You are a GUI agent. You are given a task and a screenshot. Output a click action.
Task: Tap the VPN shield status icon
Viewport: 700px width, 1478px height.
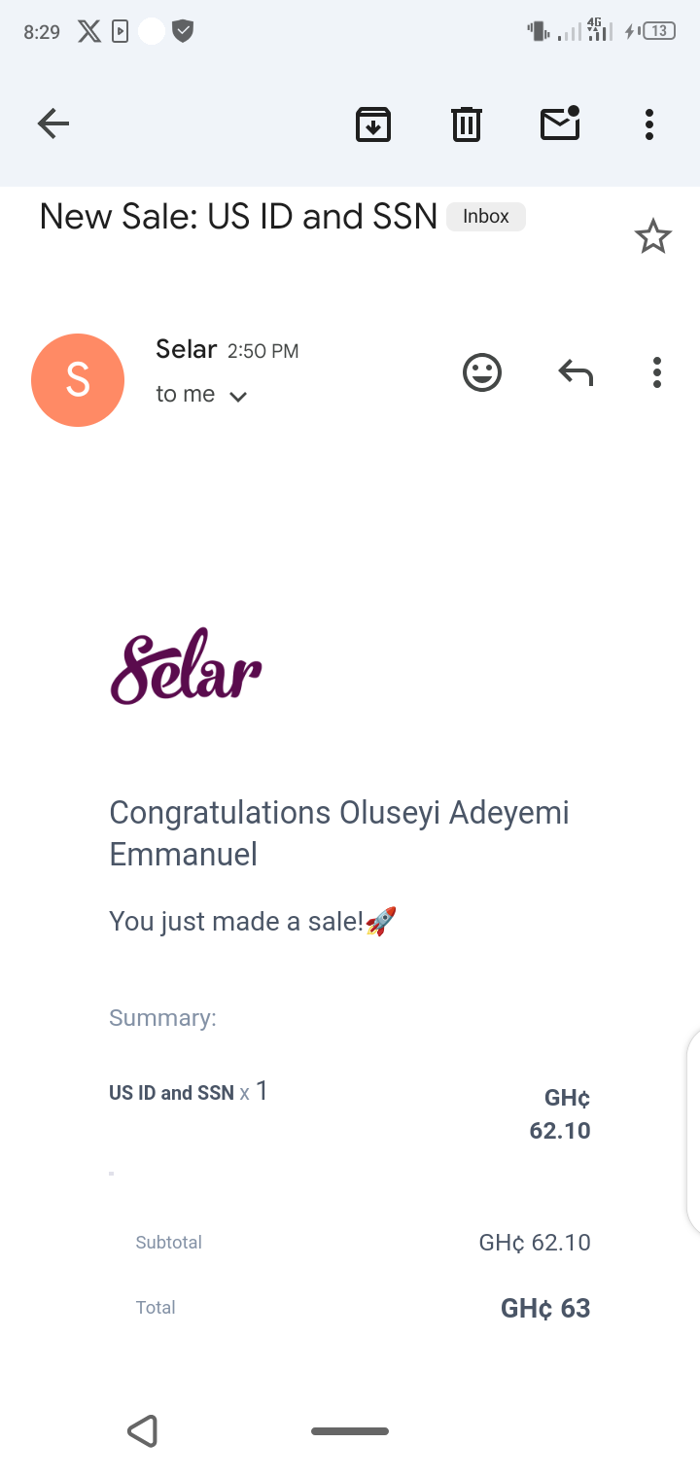pos(183,30)
